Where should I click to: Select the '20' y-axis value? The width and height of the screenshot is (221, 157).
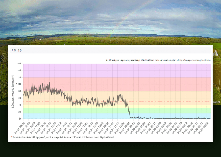[20, 112]
